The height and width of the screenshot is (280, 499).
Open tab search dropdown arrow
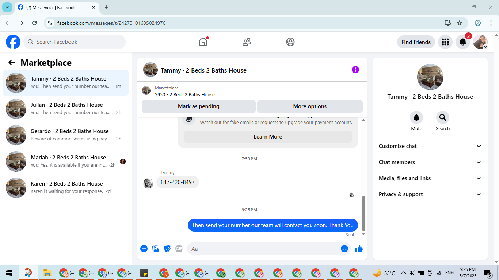point(7,7)
